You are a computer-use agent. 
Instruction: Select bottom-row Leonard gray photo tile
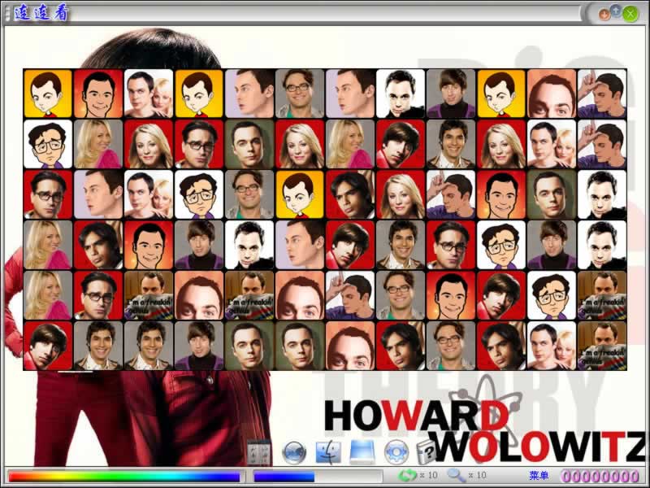pos(451,346)
